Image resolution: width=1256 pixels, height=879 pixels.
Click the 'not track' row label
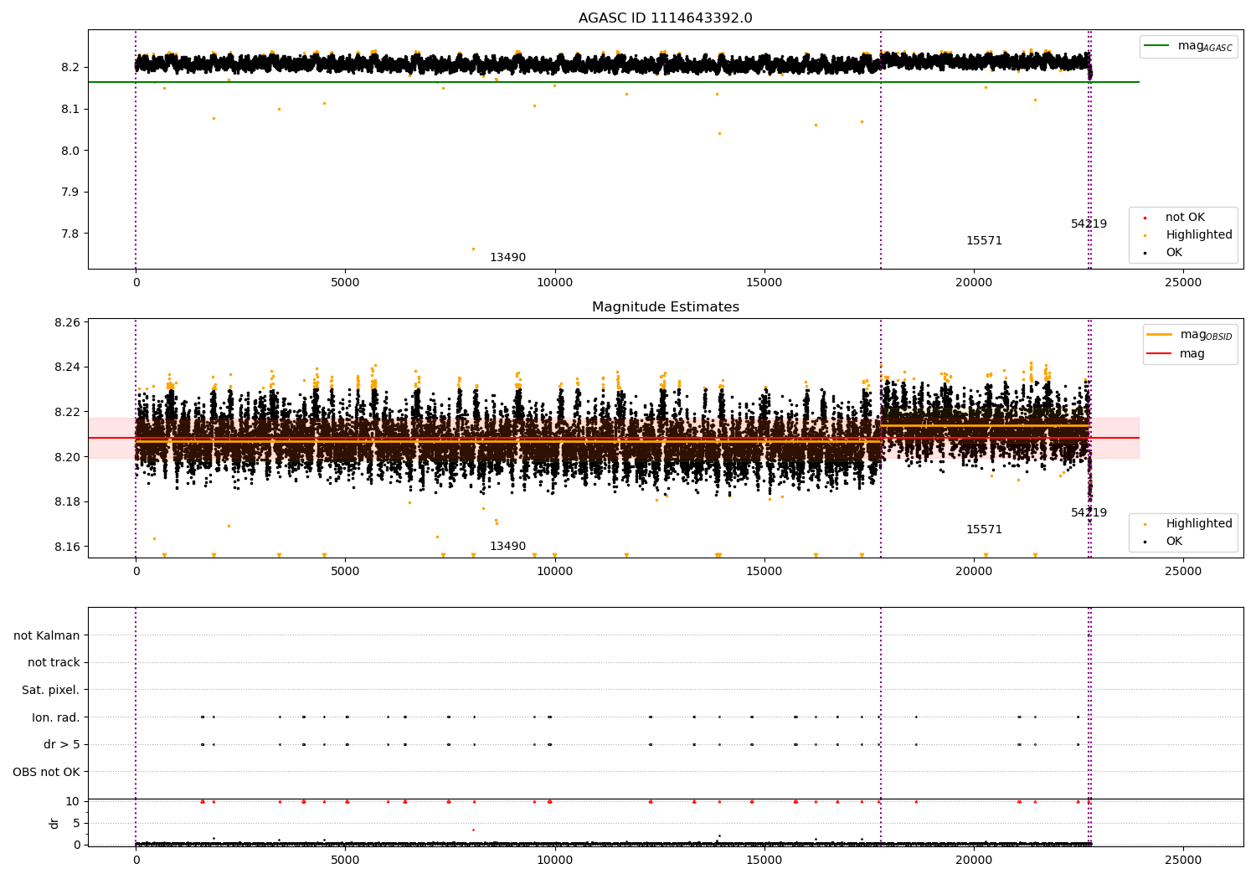[x=54, y=663]
